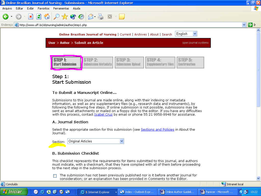Switch to Outlook Express in taskbar
Viewport: 261px width, 196px height.
137,192
